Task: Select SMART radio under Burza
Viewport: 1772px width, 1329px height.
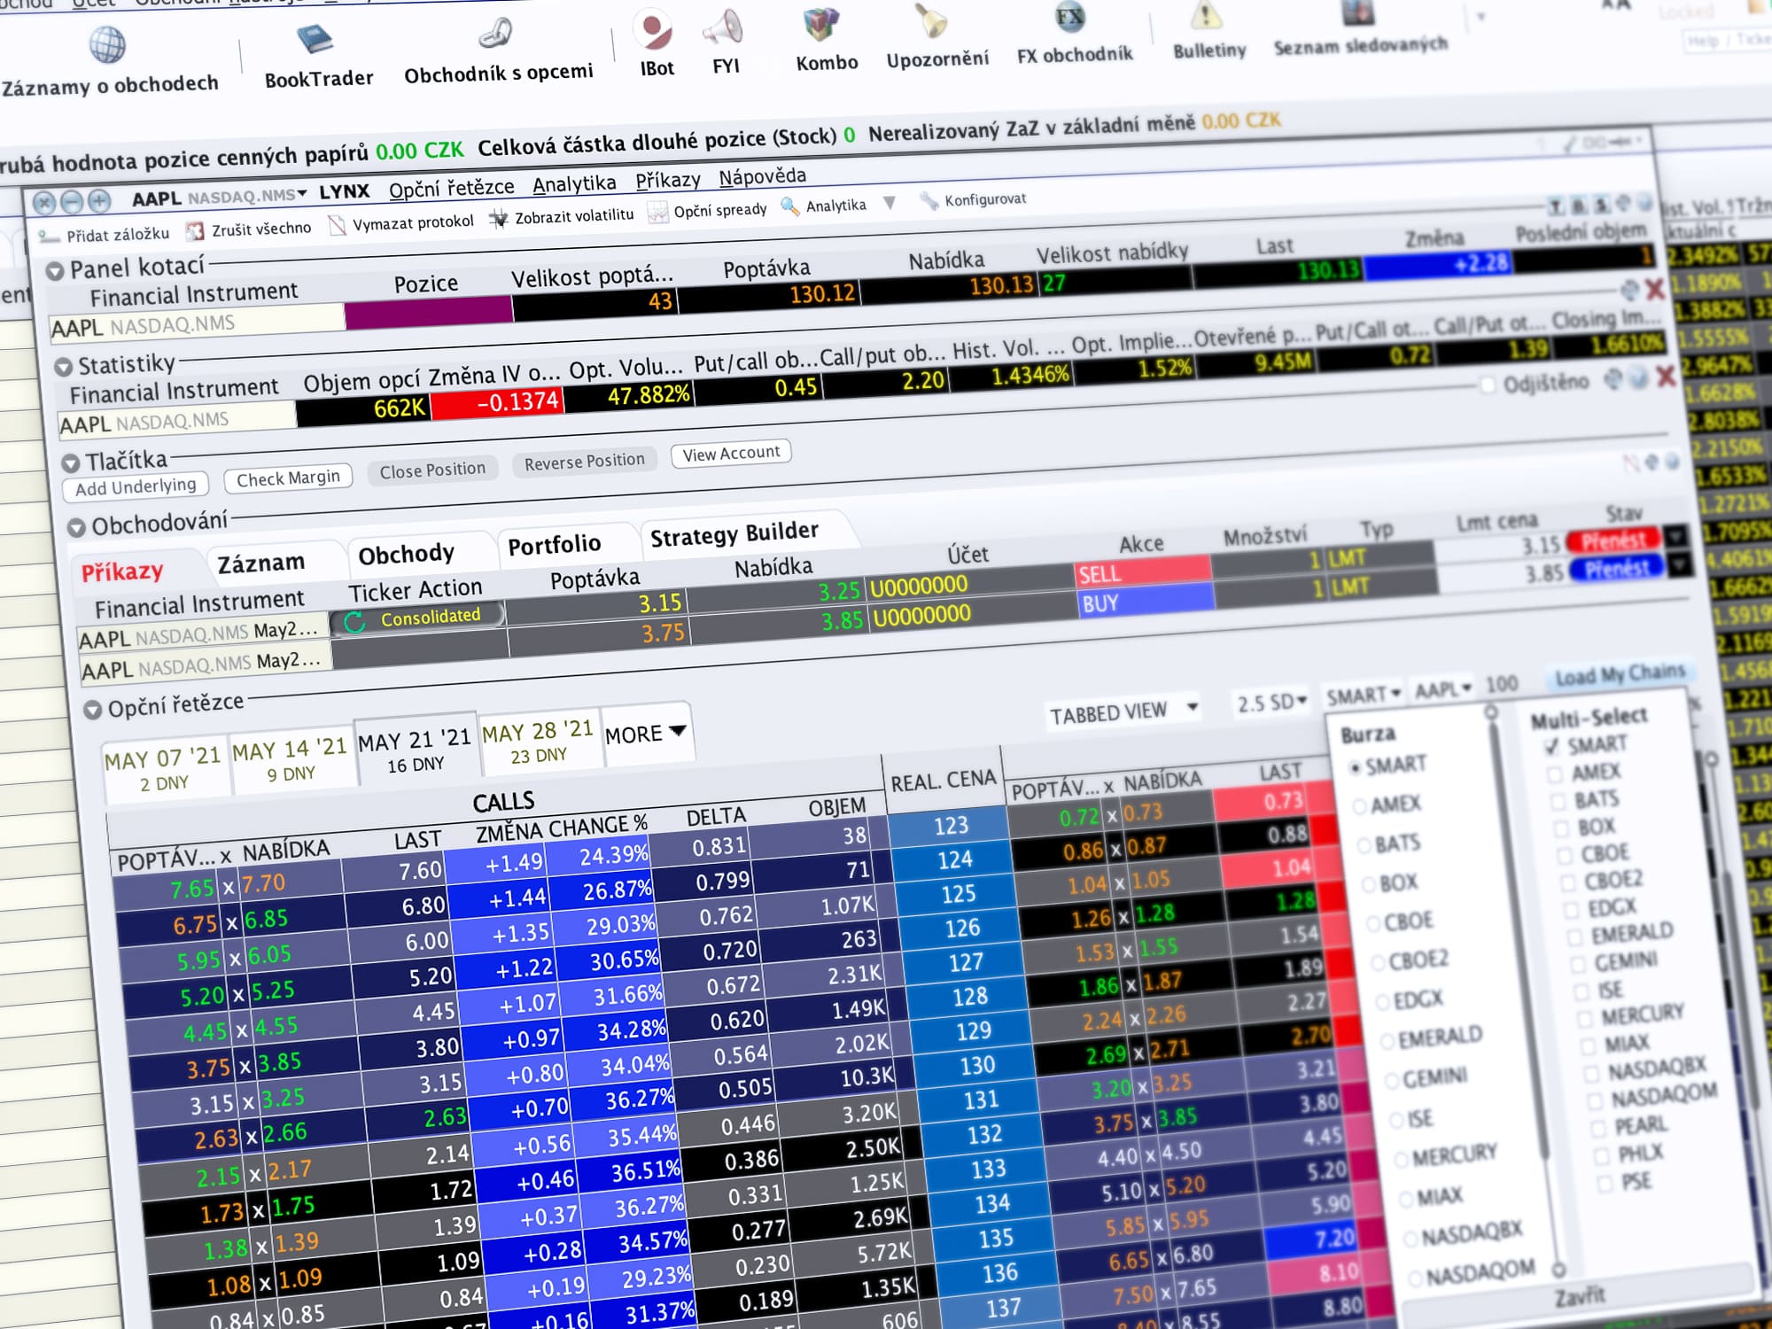Action: (x=1355, y=768)
